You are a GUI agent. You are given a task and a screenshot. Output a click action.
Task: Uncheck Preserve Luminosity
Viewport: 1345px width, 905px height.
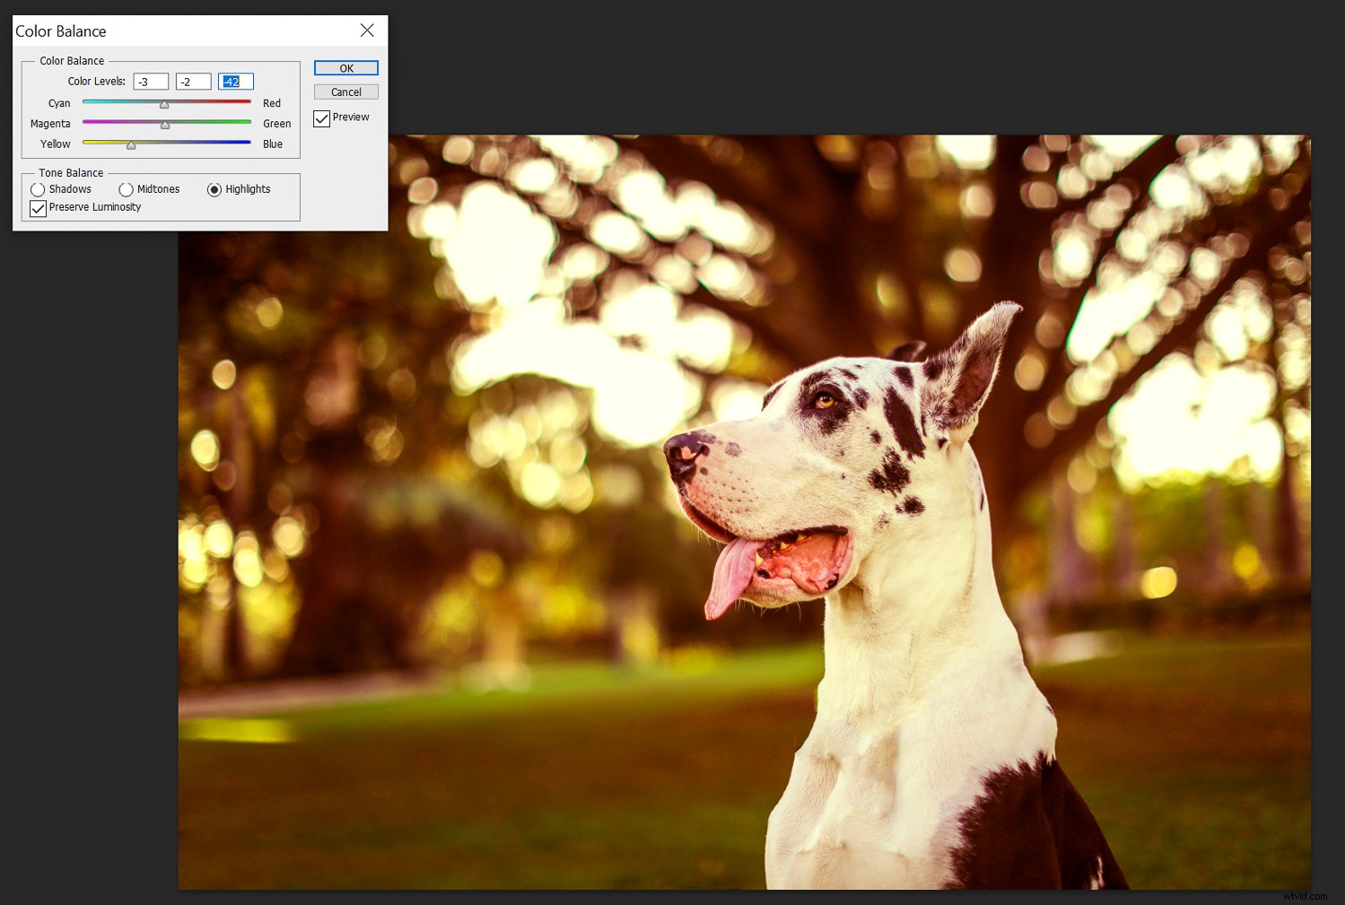(x=38, y=208)
